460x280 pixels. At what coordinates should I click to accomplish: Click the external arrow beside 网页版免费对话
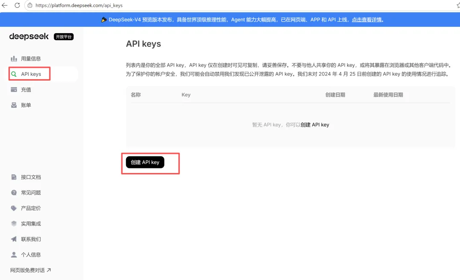(49, 270)
